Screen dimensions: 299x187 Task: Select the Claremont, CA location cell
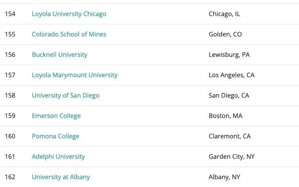pyautogui.click(x=230, y=136)
